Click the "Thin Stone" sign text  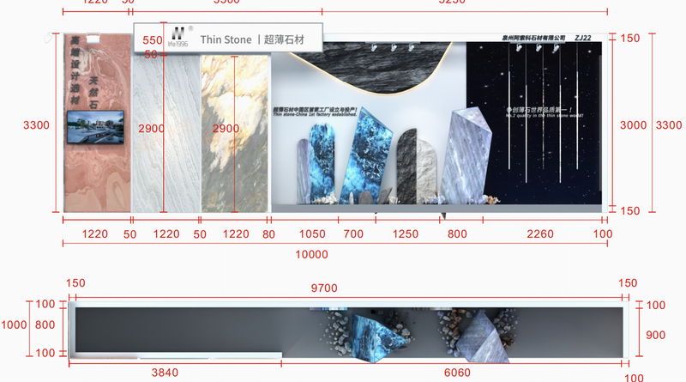pyautogui.click(x=226, y=39)
